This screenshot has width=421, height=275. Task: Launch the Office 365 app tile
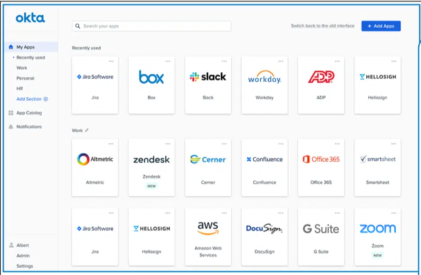[x=321, y=168]
